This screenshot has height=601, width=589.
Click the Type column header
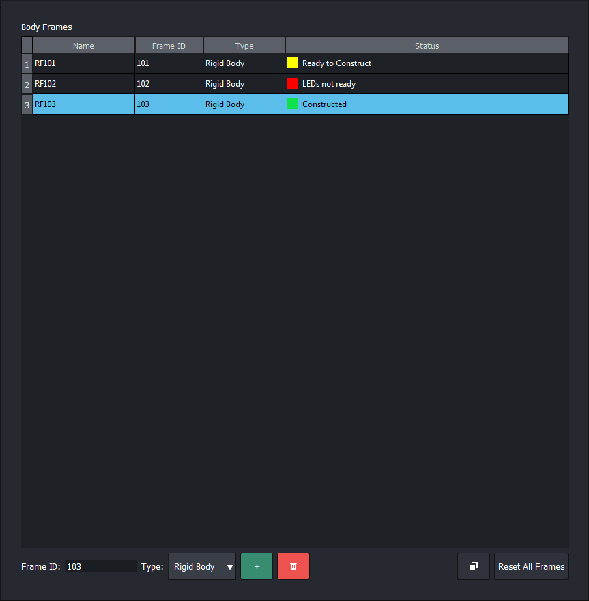[x=244, y=46]
